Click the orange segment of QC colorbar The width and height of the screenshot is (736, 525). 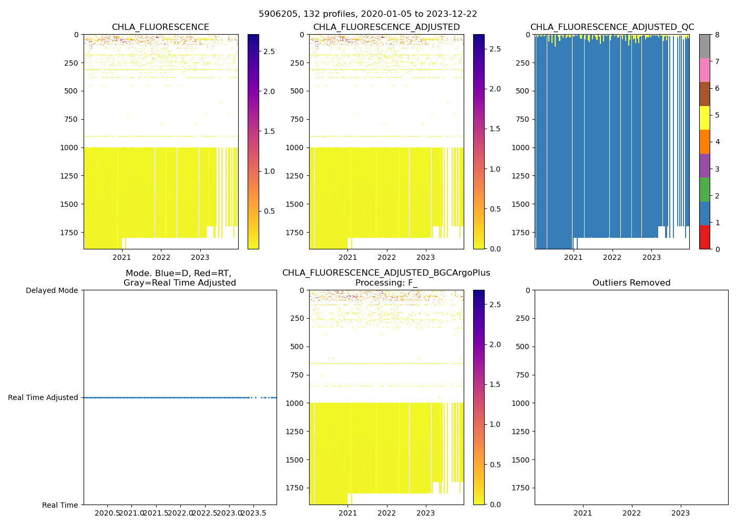point(704,142)
